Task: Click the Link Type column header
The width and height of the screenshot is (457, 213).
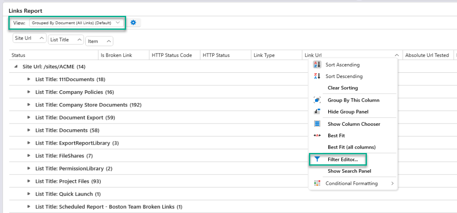Action: tap(276, 55)
